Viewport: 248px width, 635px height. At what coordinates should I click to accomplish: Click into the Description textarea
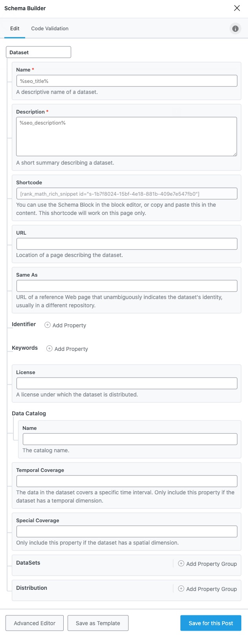click(127, 136)
